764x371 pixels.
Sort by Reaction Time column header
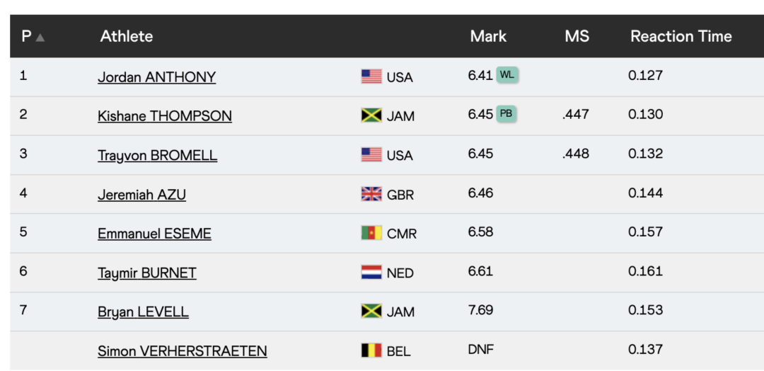681,36
